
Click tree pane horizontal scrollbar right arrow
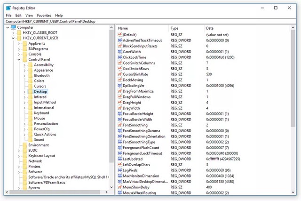(x=107, y=192)
